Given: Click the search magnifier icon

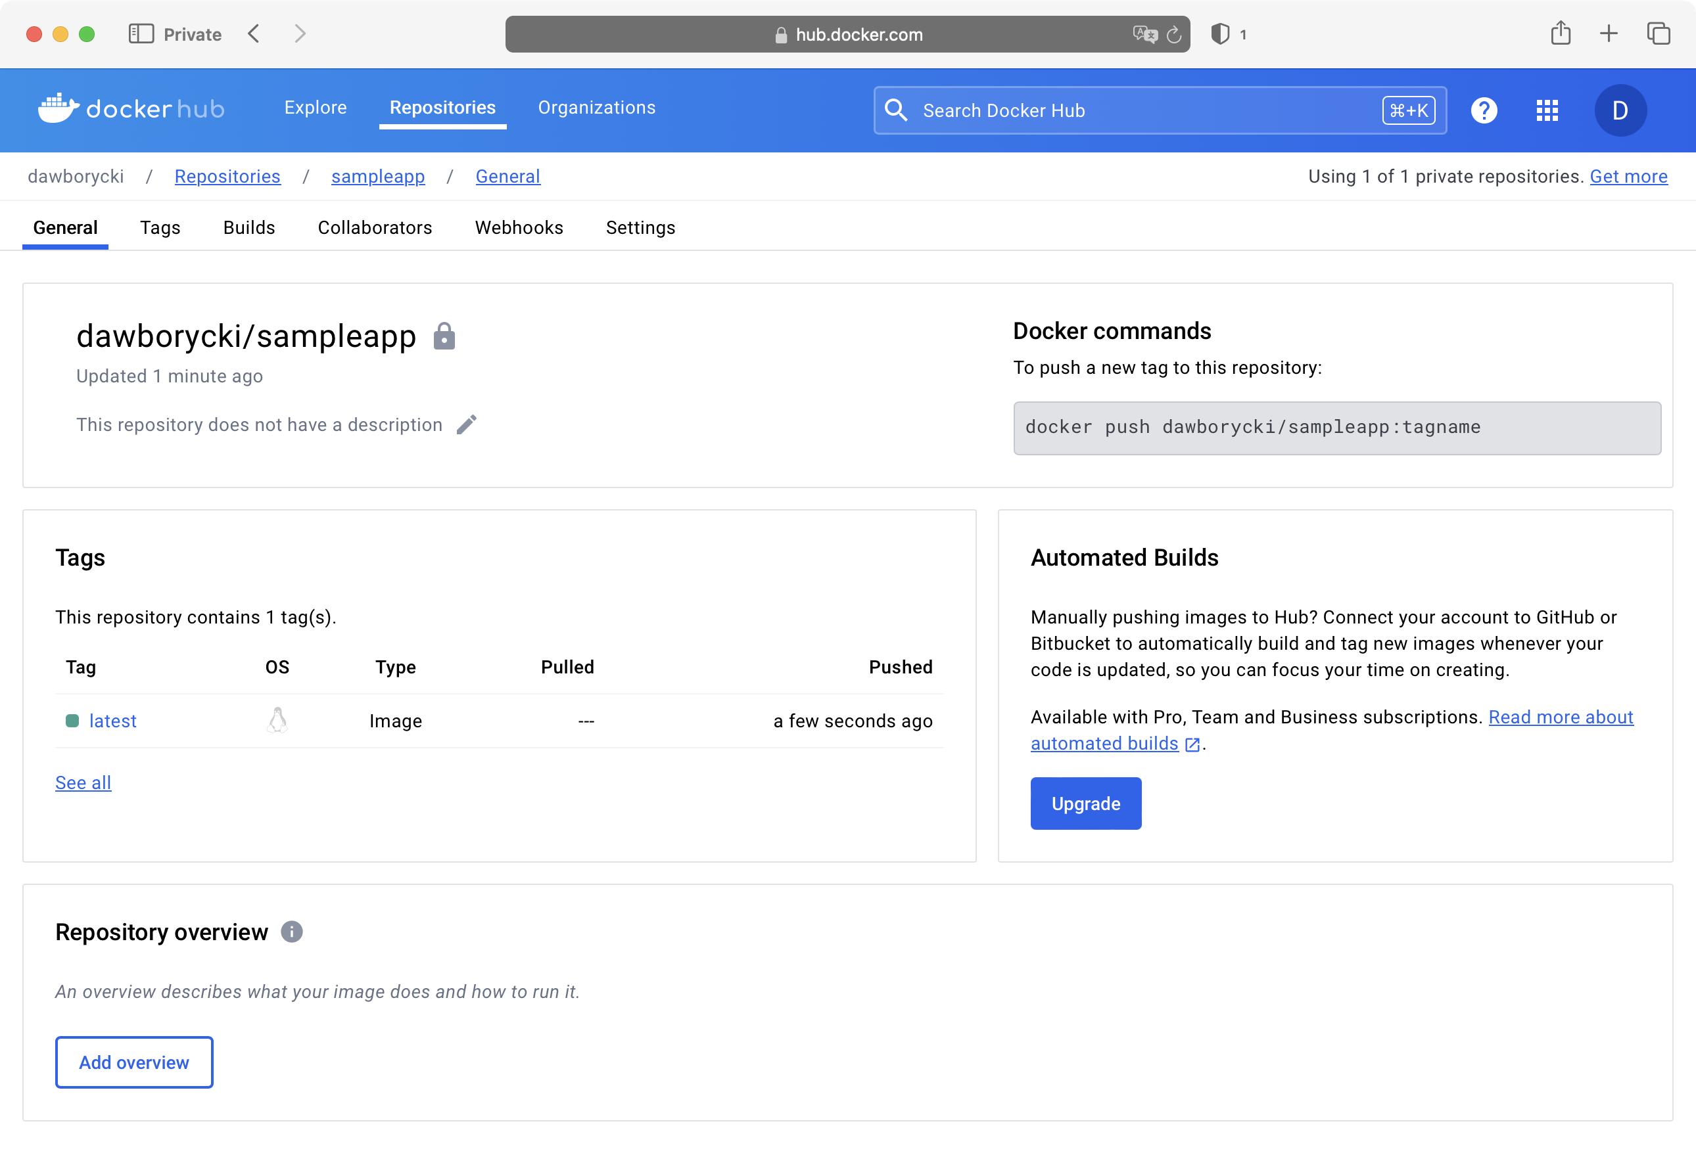Looking at the screenshot, I should [896, 110].
